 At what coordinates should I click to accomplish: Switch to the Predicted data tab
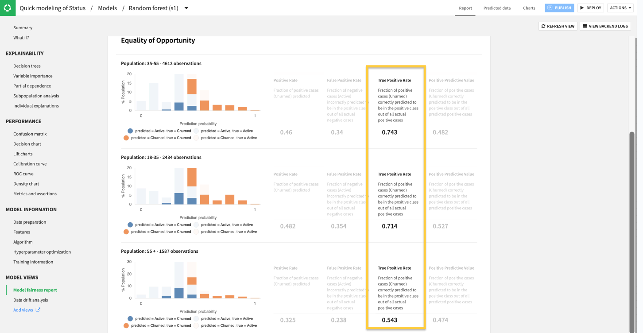pyautogui.click(x=497, y=8)
